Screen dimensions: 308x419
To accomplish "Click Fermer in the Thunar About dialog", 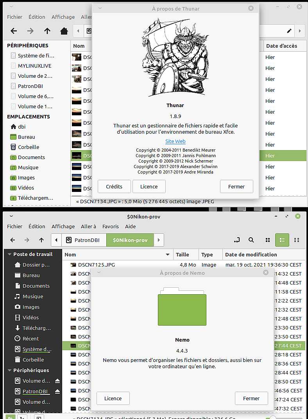I will point(236,186).
